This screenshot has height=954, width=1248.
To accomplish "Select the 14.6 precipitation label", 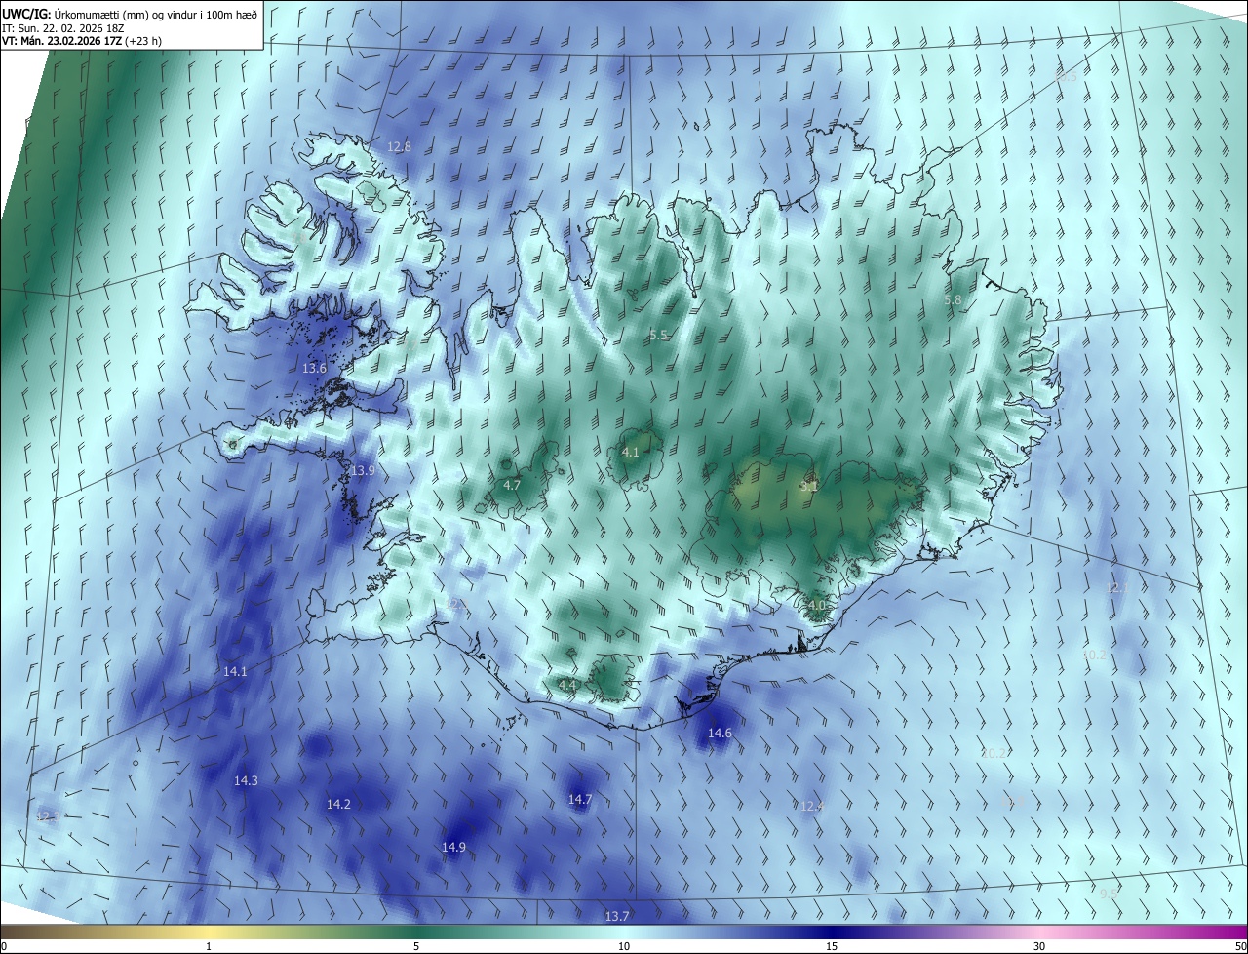I will [720, 734].
